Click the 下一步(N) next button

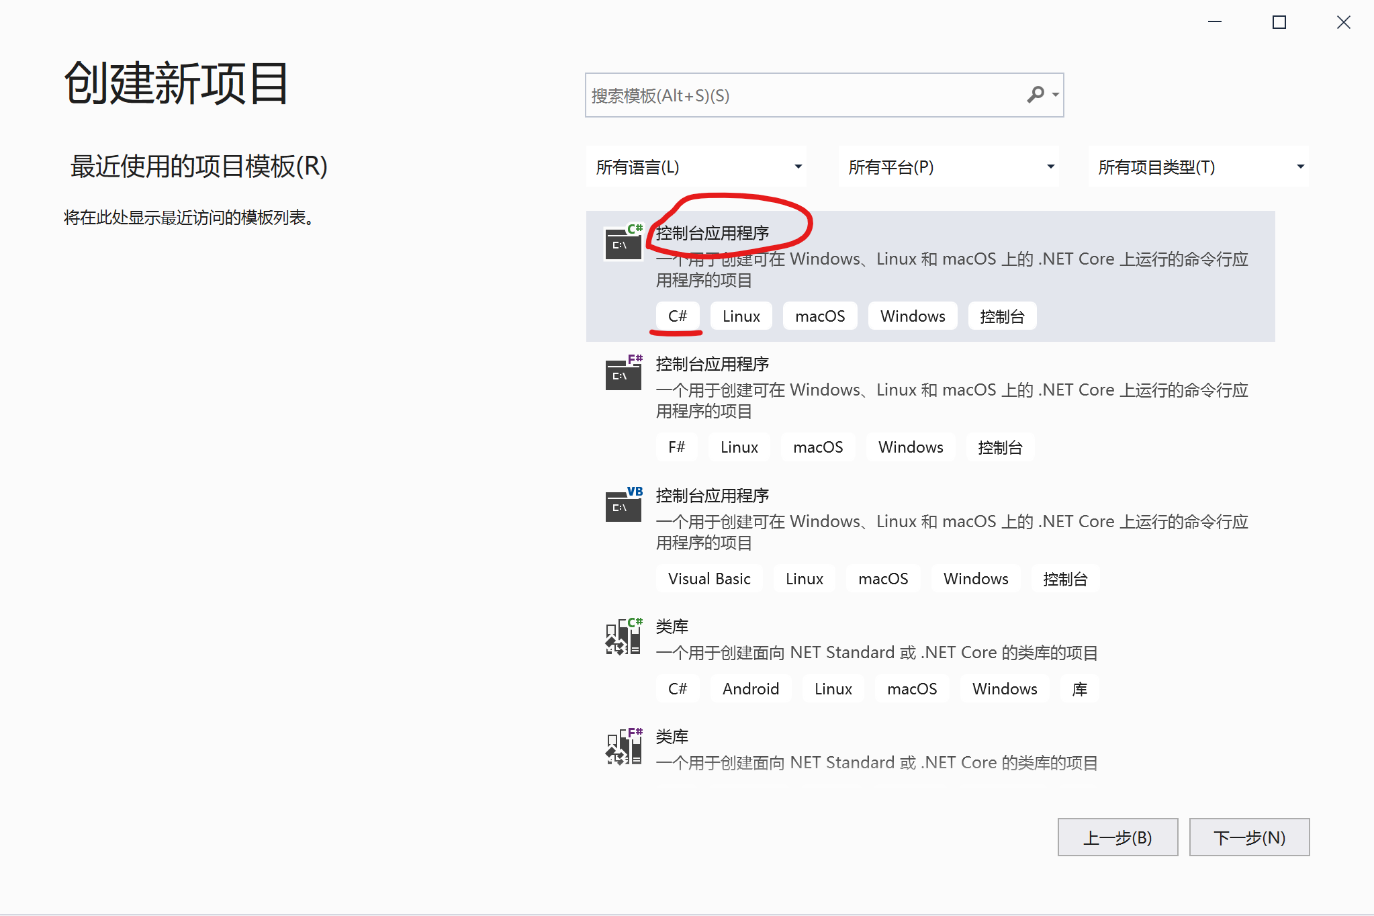tap(1249, 837)
